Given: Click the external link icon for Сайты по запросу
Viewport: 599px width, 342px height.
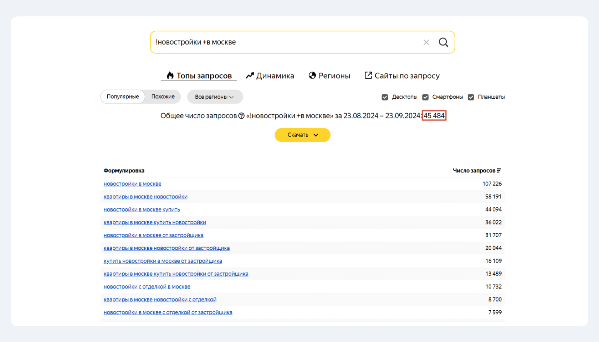Looking at the screenshot, I should point(368,76).
